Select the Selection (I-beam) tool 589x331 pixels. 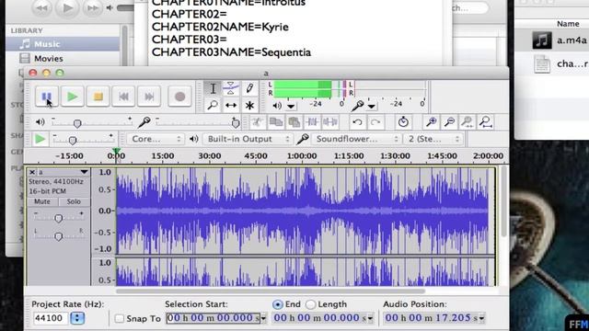pos(213,88)
